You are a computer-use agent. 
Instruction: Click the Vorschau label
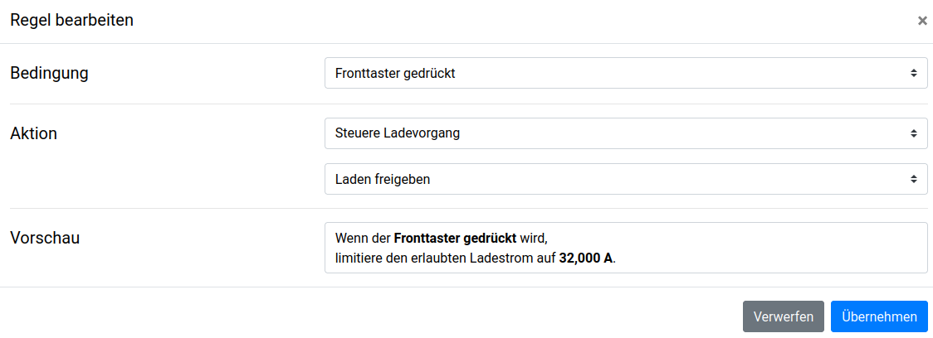(x=45, y=238)
